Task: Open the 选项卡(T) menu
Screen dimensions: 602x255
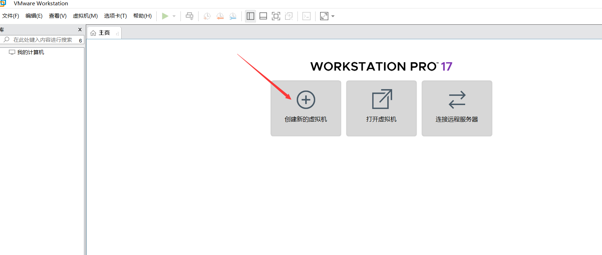Action: pos(116,16)
